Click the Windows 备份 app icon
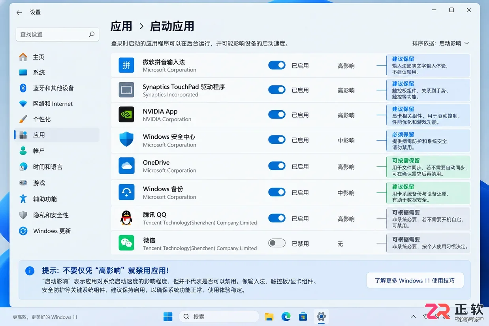Image resolution: width=489 pixels, height=326 pixels. (126, 192)
